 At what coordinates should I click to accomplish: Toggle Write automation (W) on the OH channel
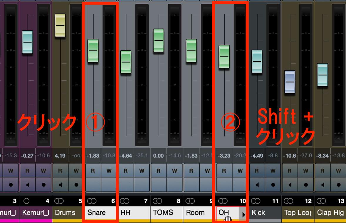[240, 171]
